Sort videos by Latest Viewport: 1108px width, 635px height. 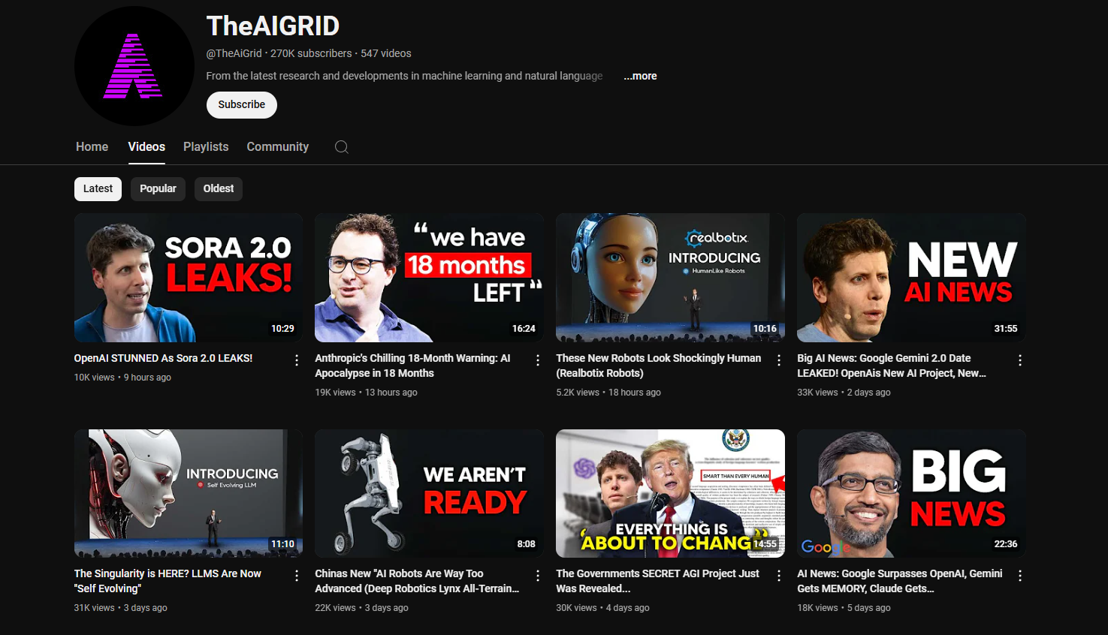coord(98,188)
